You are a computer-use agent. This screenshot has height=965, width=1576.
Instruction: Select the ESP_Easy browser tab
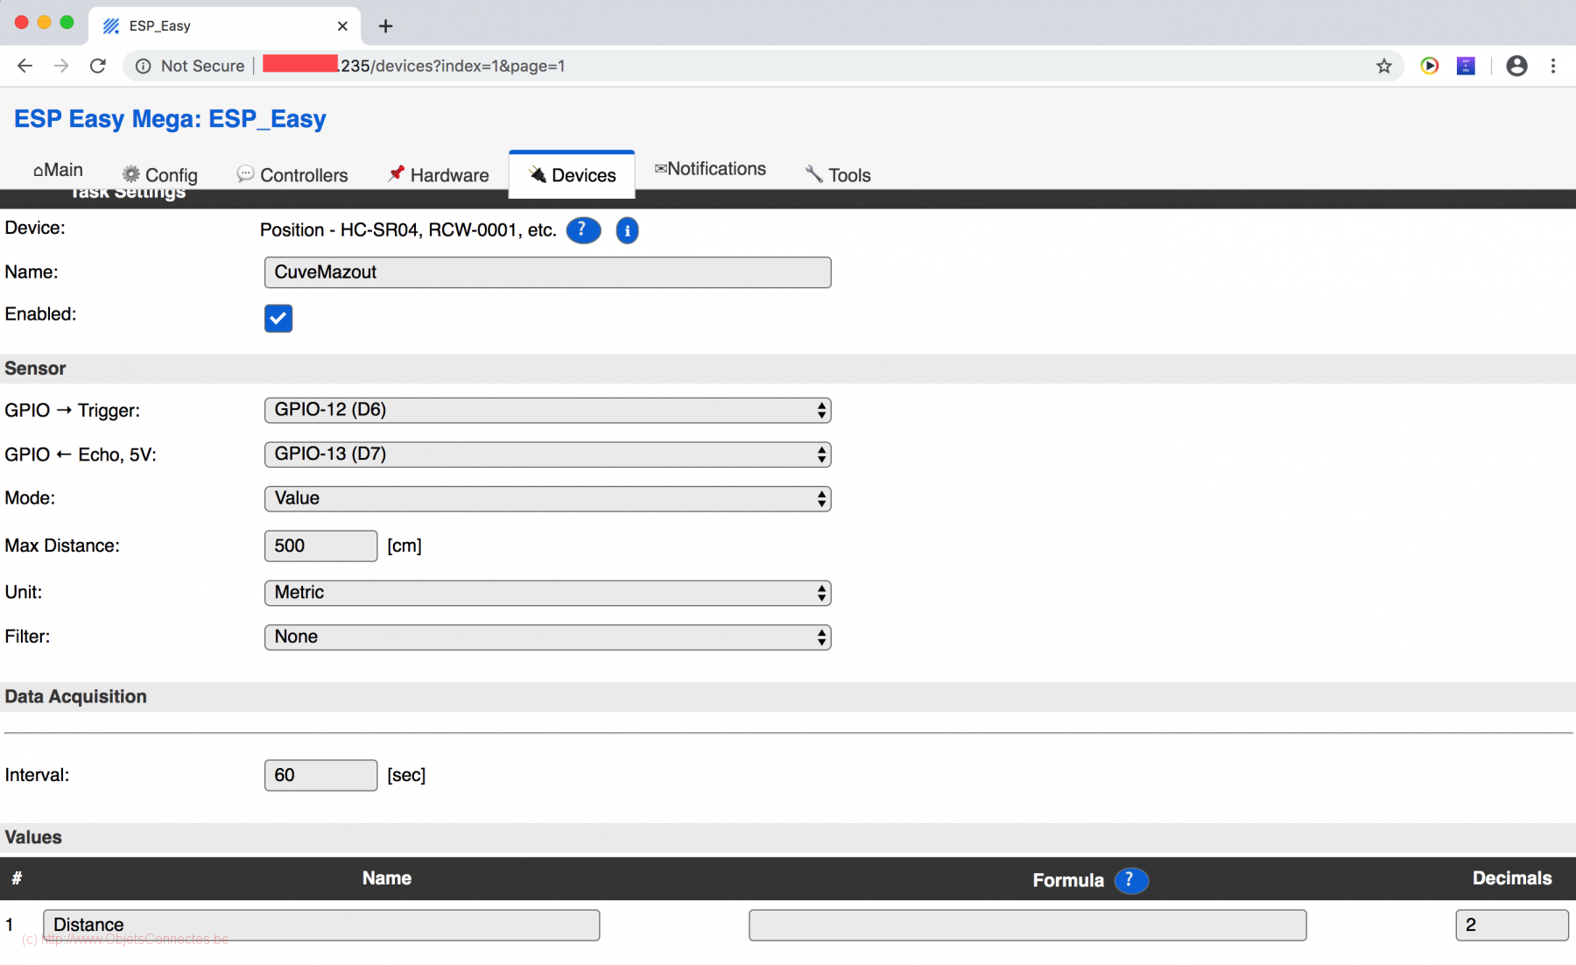tap(223, 26)
